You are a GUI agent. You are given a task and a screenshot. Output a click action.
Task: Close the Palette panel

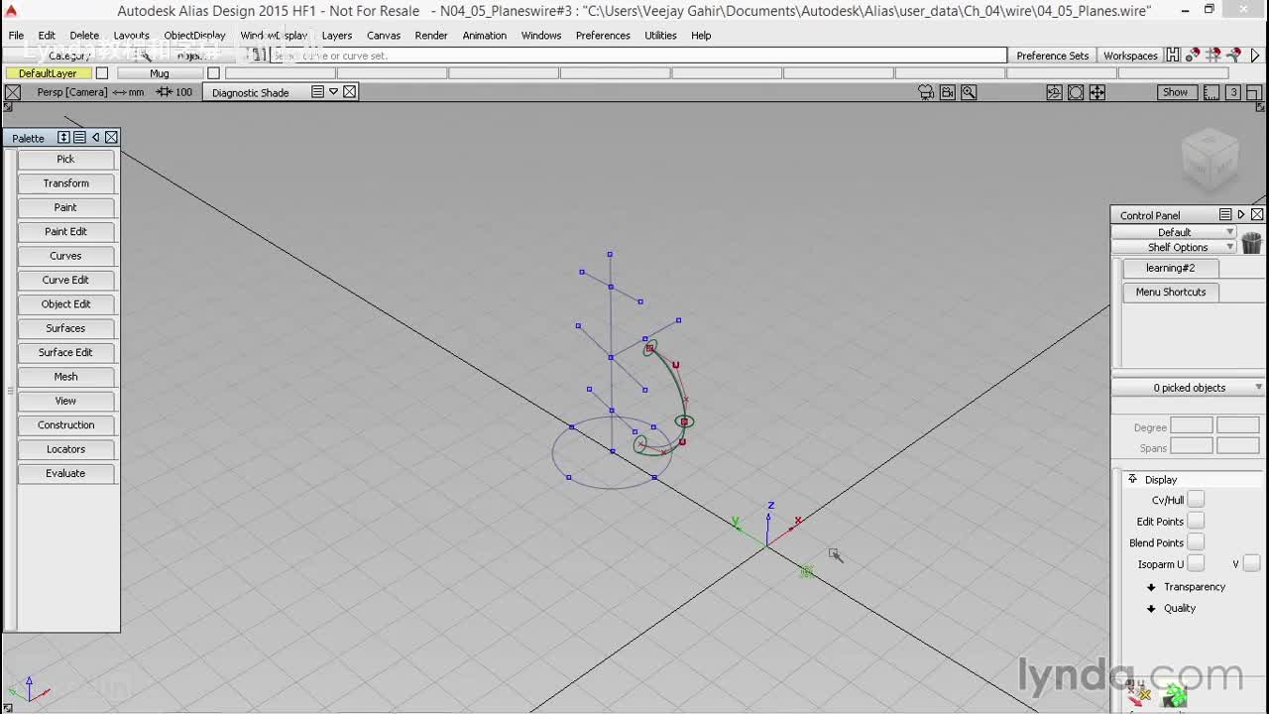pos(111,137)
